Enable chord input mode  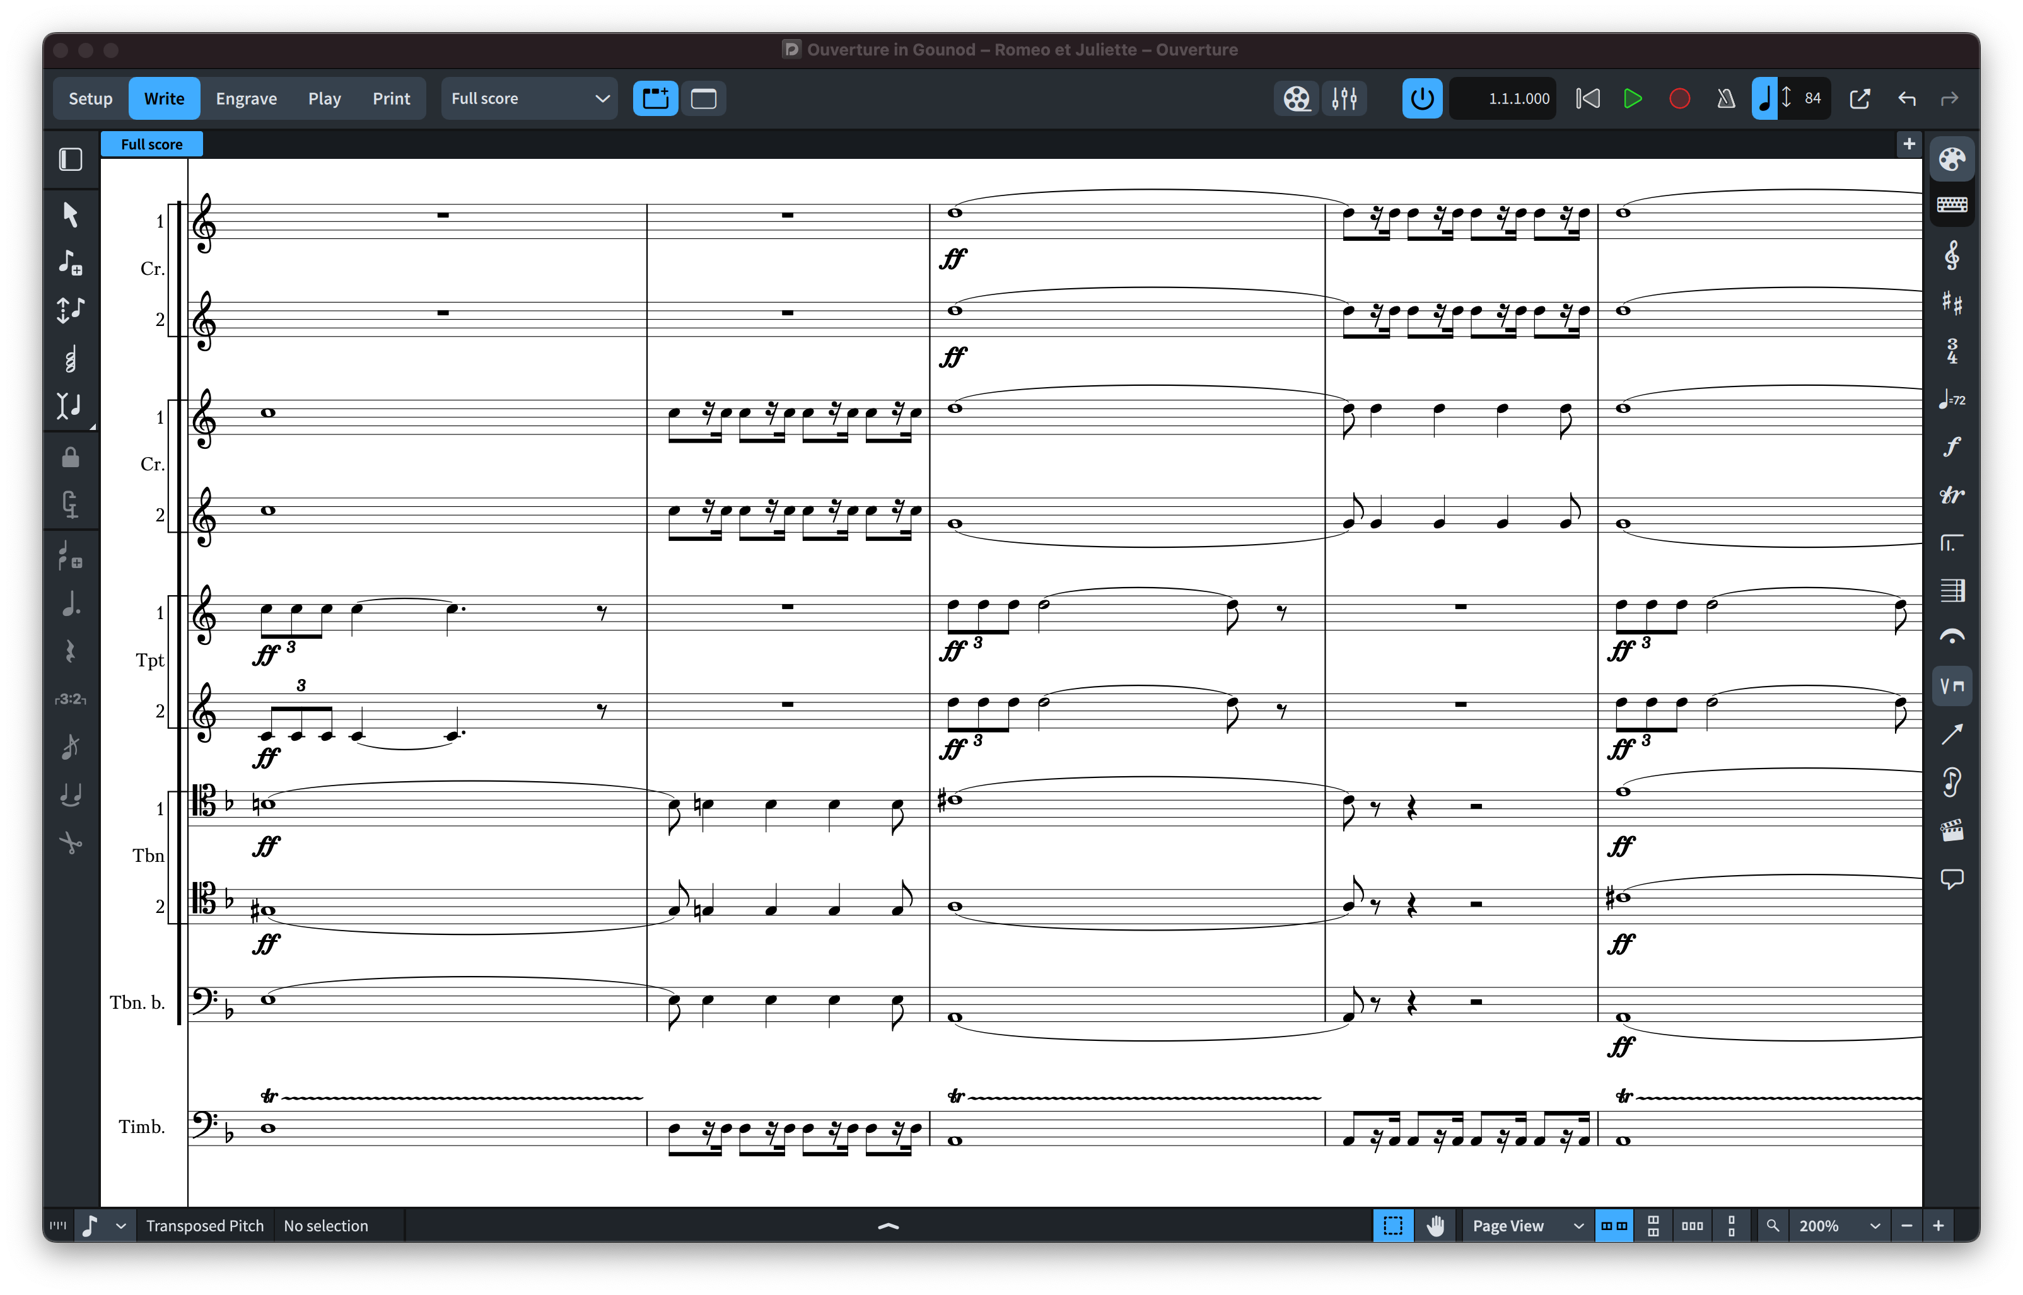(x=71, y=359)
